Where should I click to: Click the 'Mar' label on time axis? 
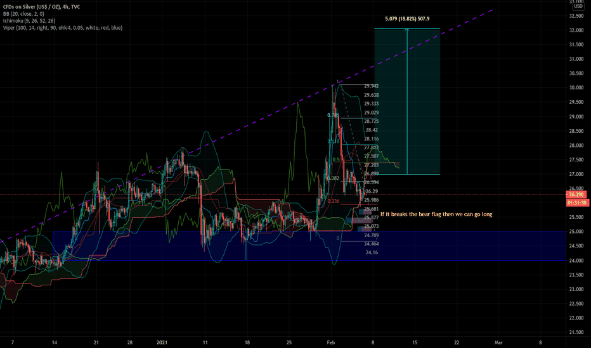[x=498, y=343]
